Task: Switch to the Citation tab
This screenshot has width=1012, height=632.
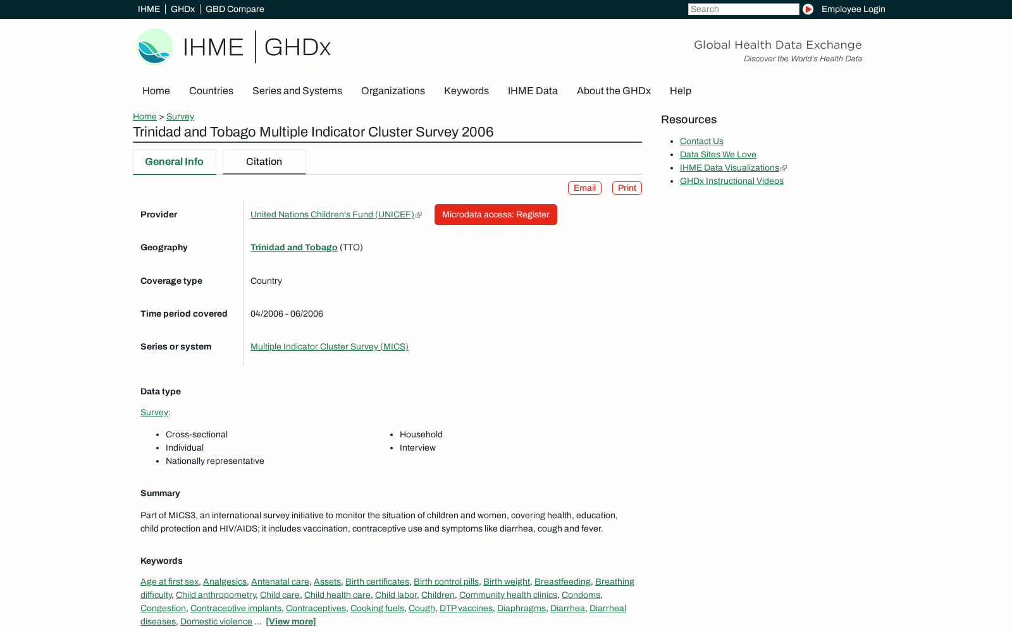Action: coord(264,162)
